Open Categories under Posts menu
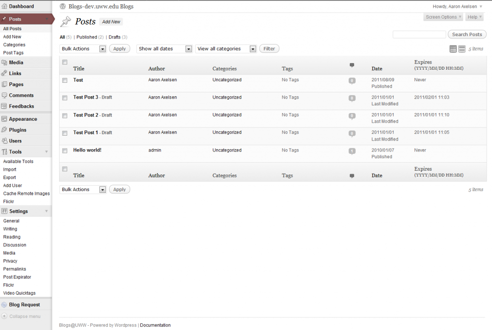This screenshot has height=330, width=492. [x=14, y=45]
